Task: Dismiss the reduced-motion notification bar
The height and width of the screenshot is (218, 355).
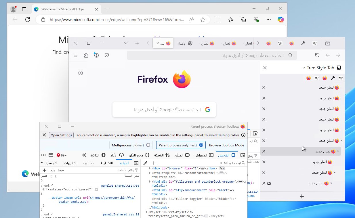Action: pyautogui.click(x=44, y=135)
